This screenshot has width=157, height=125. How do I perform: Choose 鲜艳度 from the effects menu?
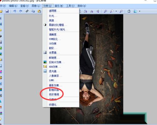(x=61, y=58)
